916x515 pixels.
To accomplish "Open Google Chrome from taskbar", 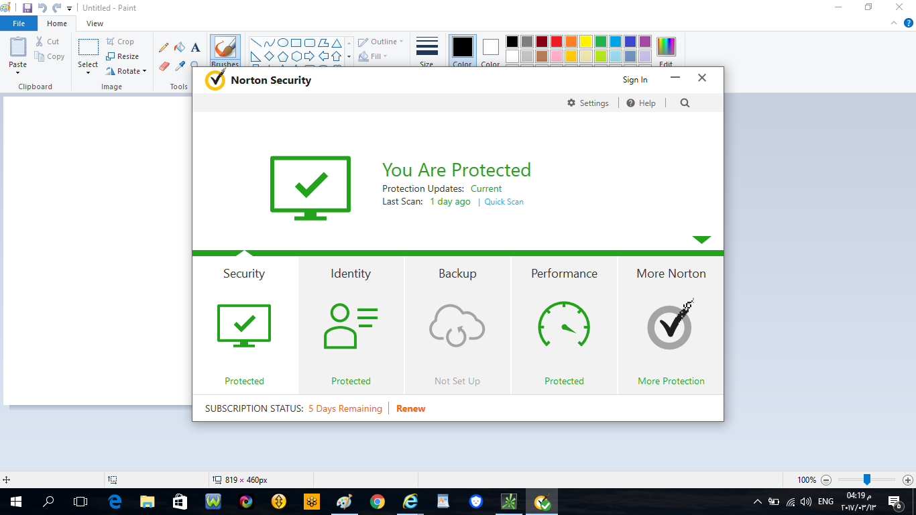I will (378, 502).
